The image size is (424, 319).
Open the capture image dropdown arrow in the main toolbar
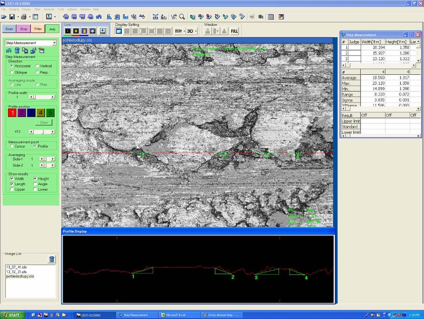pos(55,17)
